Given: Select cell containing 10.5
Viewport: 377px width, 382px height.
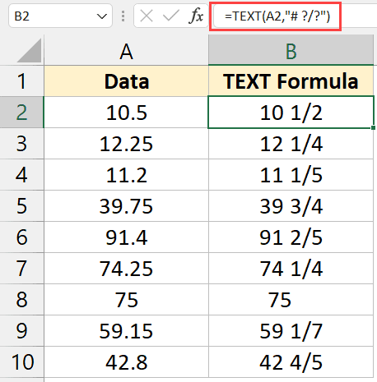Looking at the screenshot, I should tap(126, 113).
